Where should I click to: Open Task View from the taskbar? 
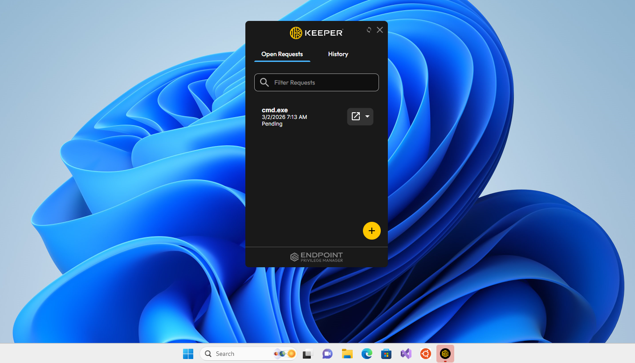pyautogui.click(x=308, y=354)
